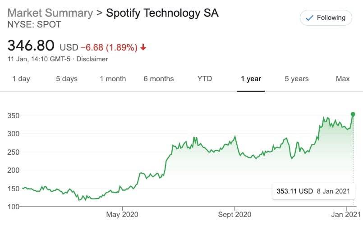The image size is (363, 226).
Task: Select the 6 months tab
Action: point(159,79)
